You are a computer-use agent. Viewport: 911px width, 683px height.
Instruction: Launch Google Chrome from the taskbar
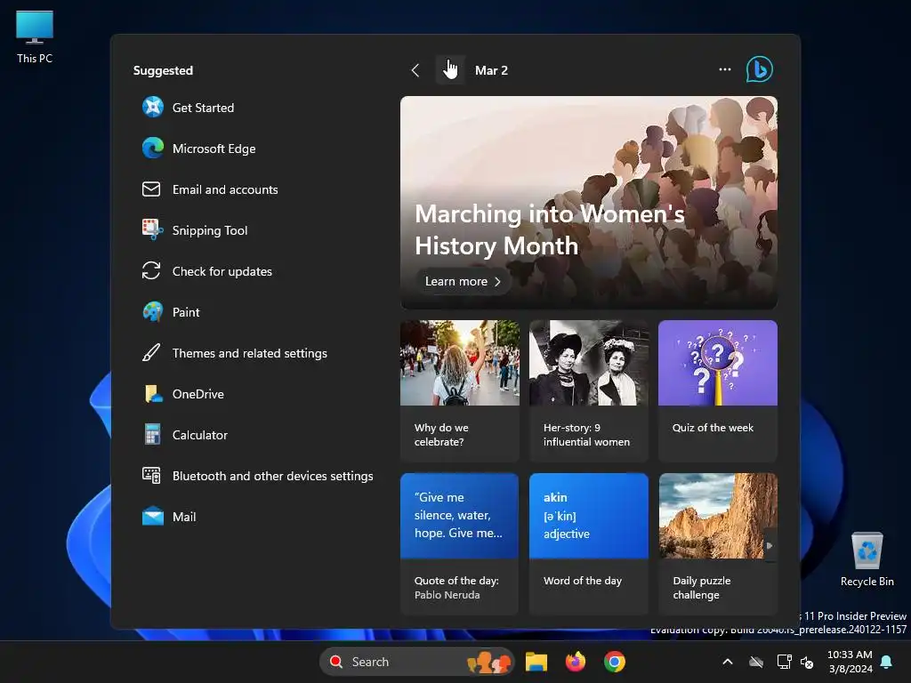click(614, 662)
